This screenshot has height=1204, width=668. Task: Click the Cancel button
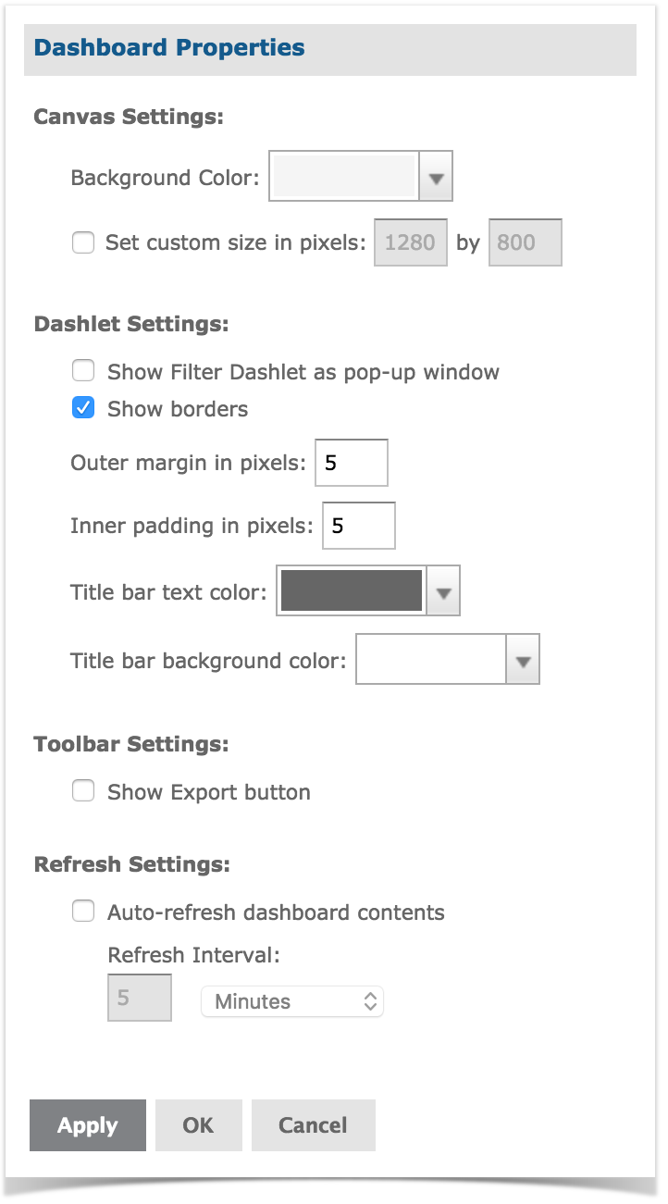tap(313, 1125)
